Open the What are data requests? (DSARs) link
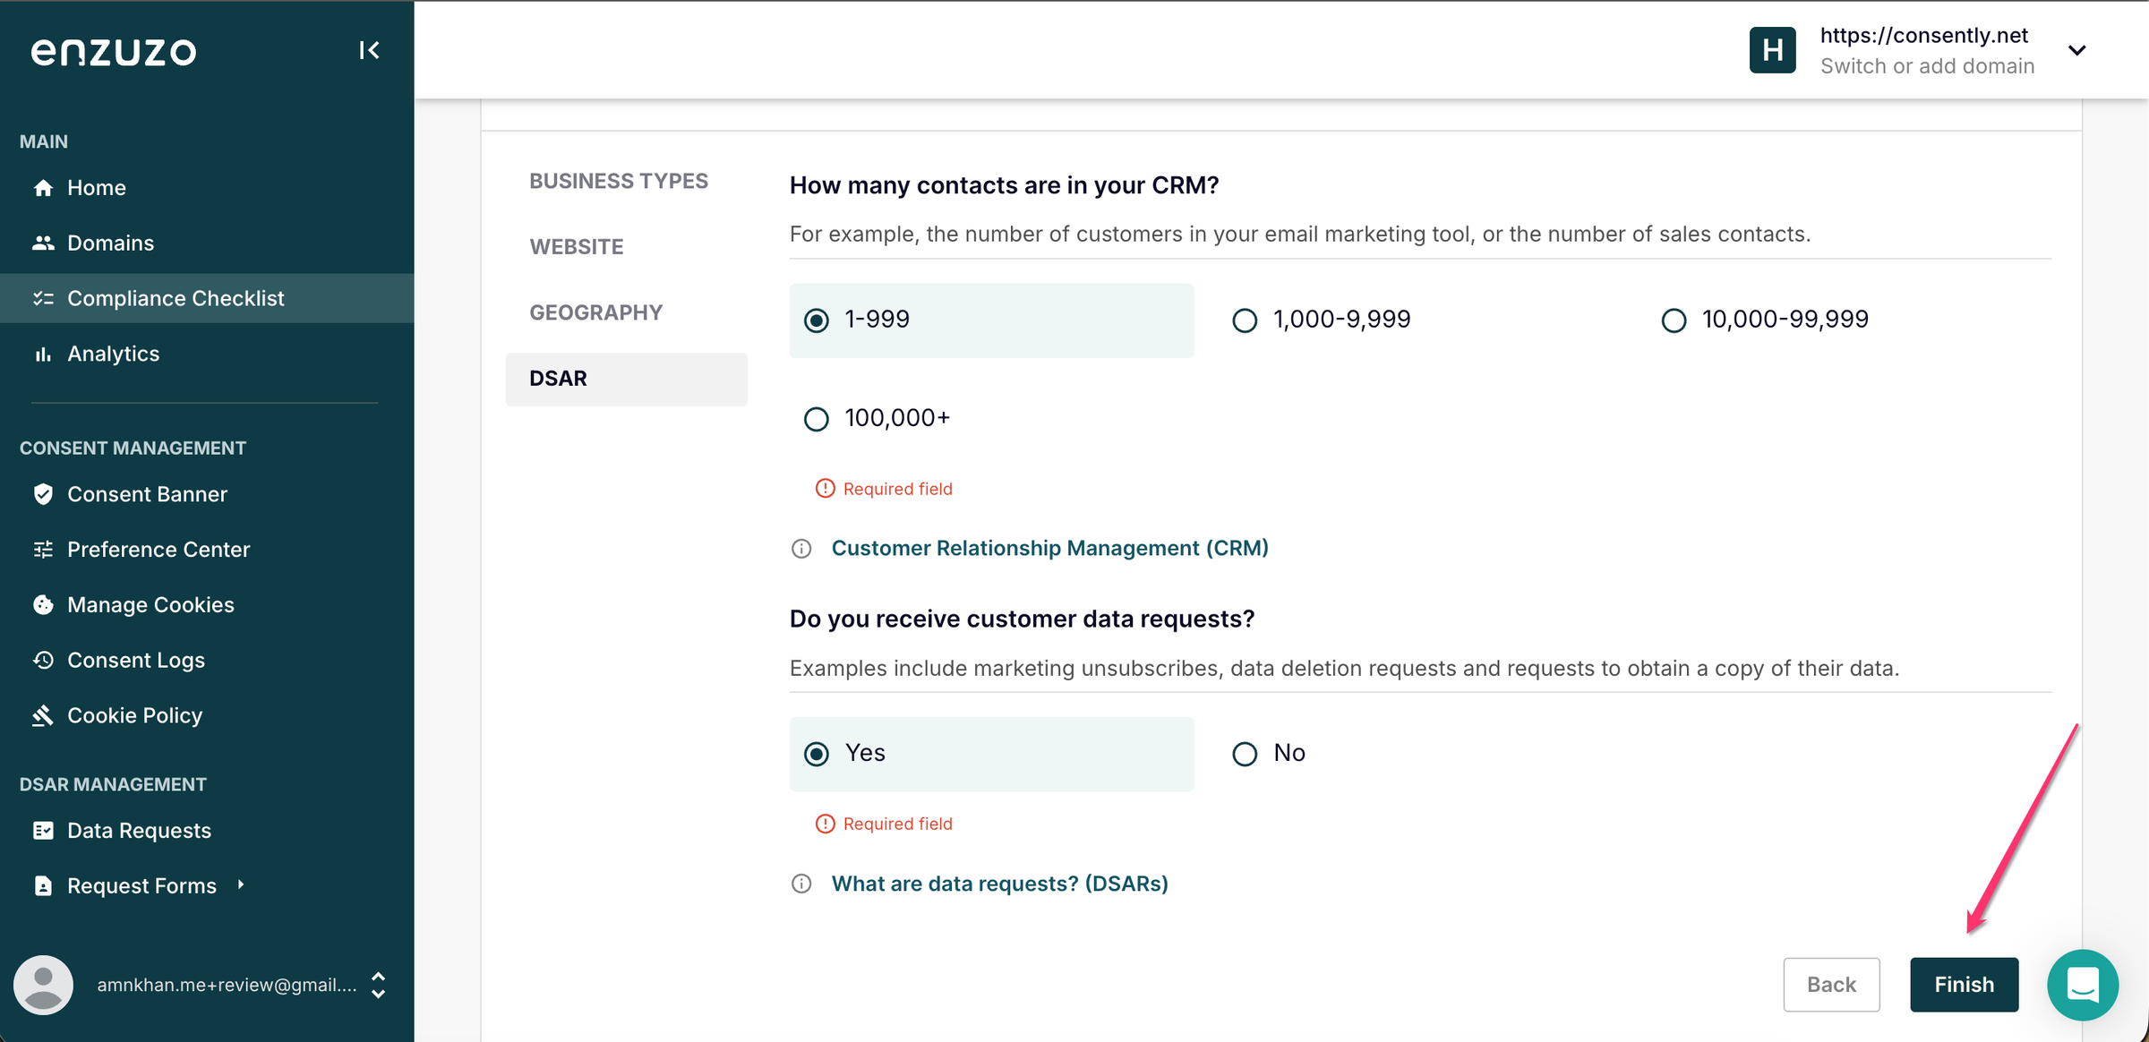This screenshot has width=2149, height=1042. click(999, 884)
